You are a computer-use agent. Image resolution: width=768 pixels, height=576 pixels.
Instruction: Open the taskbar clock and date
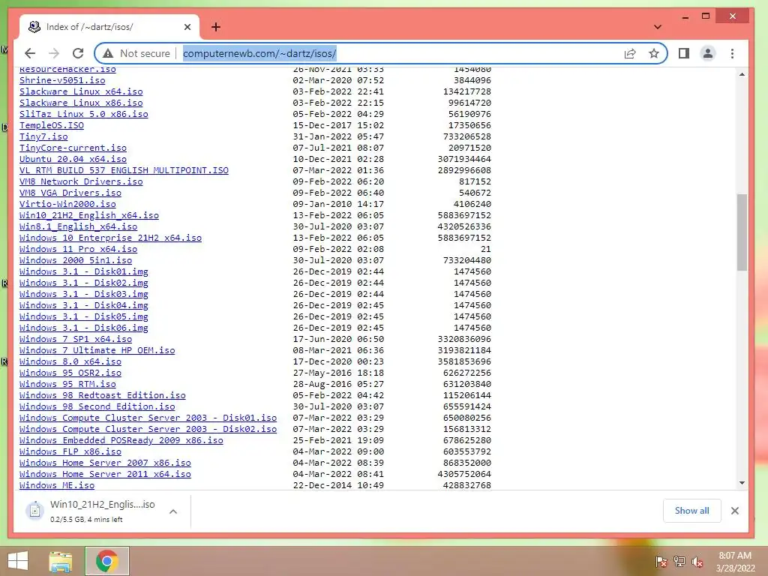click(735, 562)
